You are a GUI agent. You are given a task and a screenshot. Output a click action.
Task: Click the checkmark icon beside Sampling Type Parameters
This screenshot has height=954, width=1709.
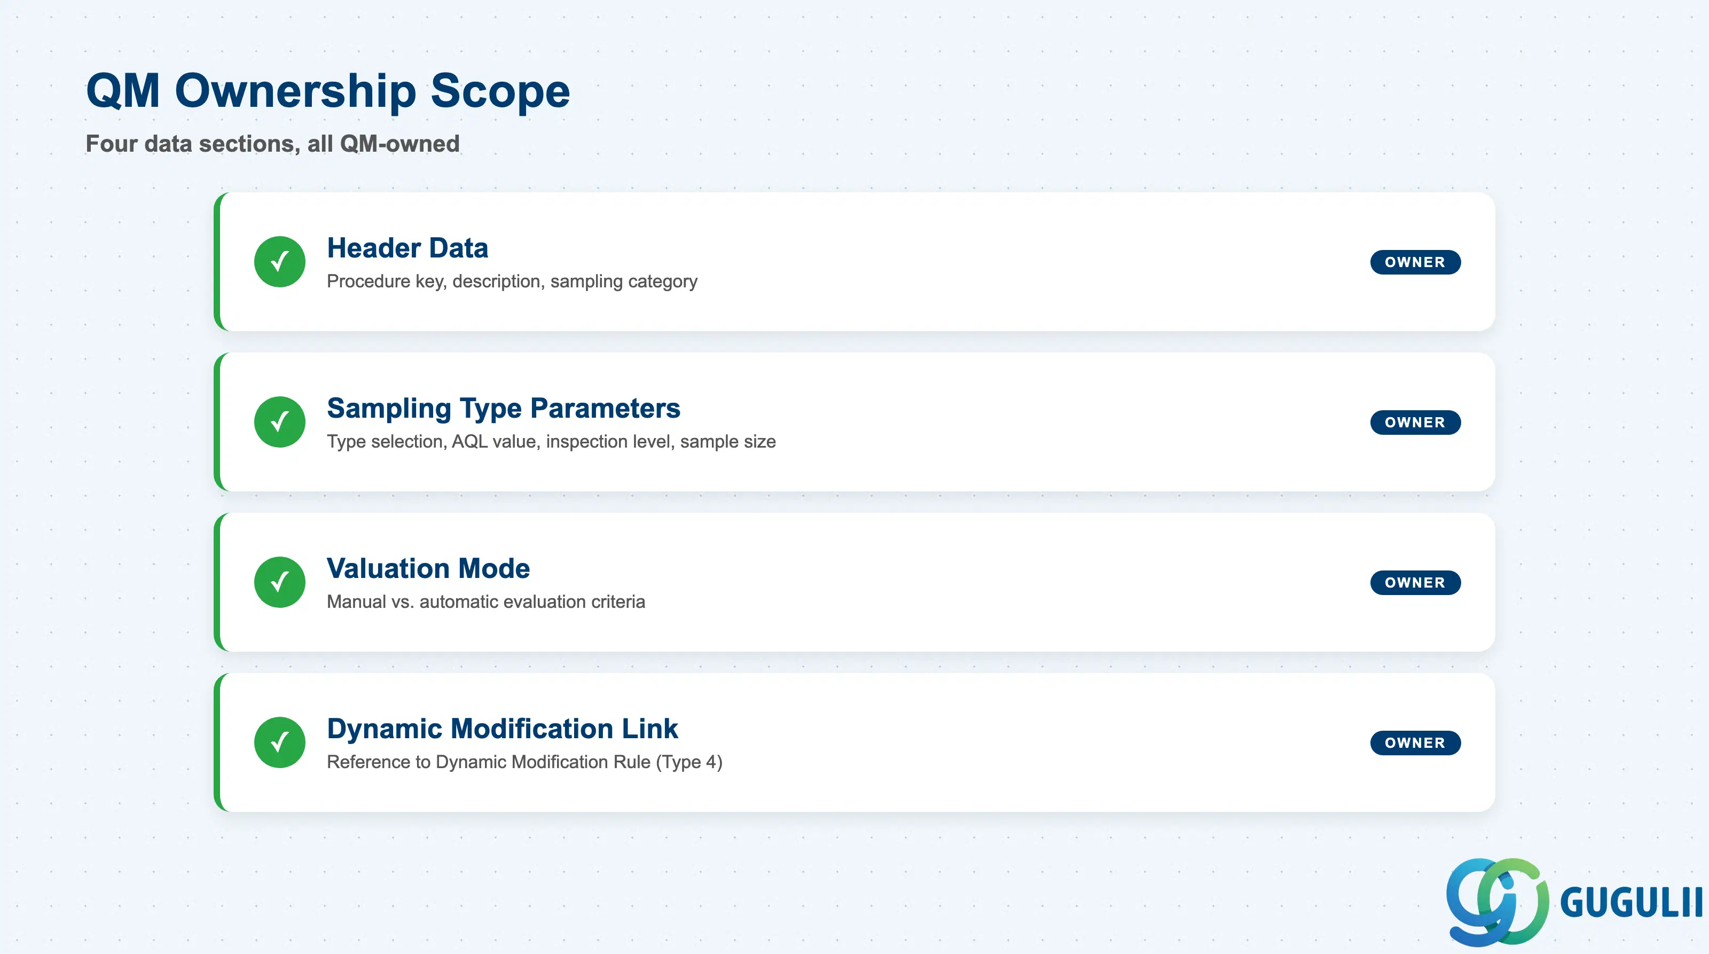279,422
